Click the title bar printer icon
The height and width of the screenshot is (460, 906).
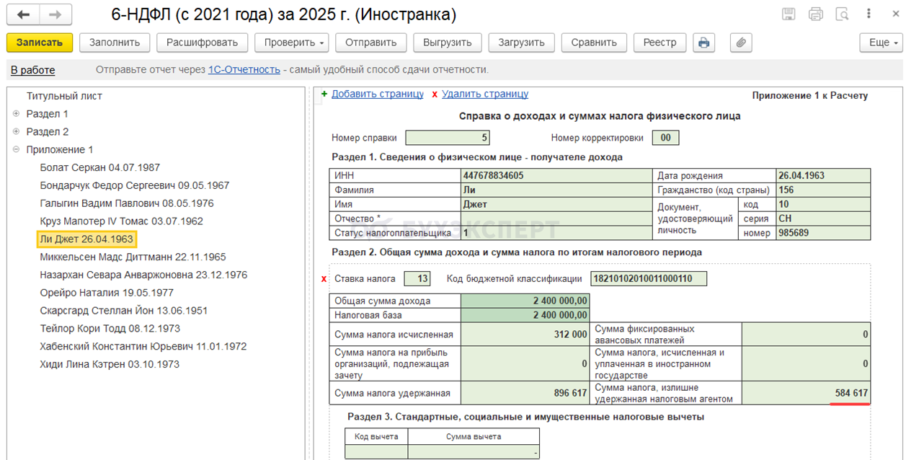click(x=815, y=14)
